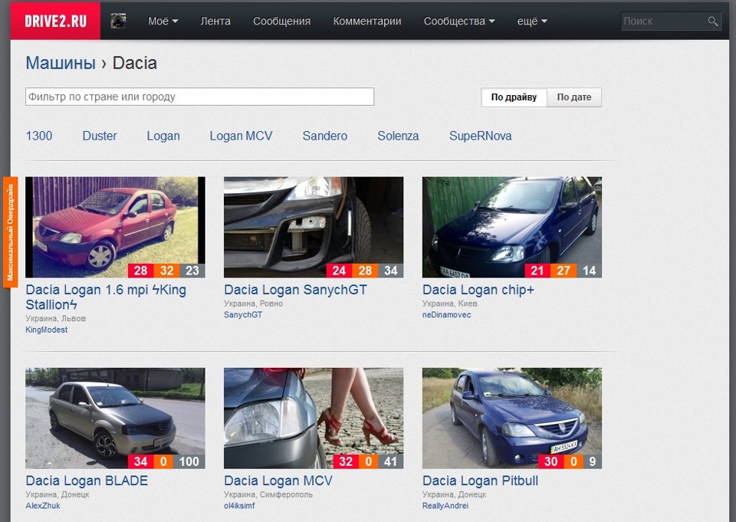This screenshot has width=736, height=522.
Task: Click grey 100 badge on BLADE card
Action: pos(189,461)
